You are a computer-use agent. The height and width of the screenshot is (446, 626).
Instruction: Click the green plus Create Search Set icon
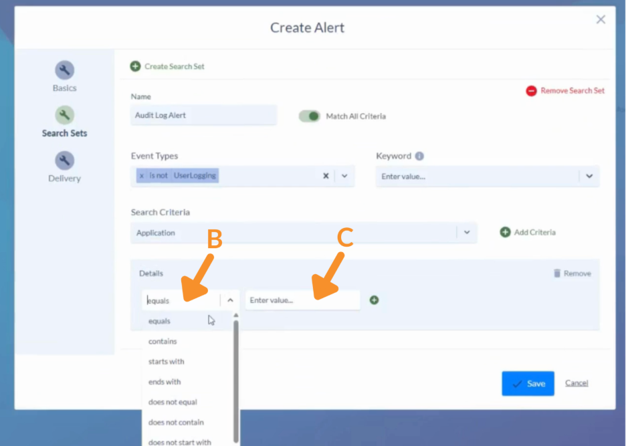click(x=136, y=66)
